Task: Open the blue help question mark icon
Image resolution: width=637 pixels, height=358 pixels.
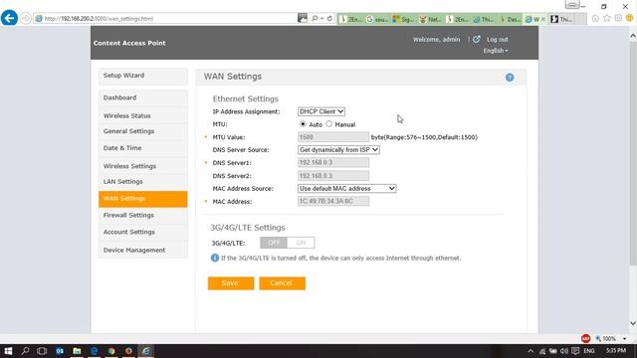Action: click(510, 78)
